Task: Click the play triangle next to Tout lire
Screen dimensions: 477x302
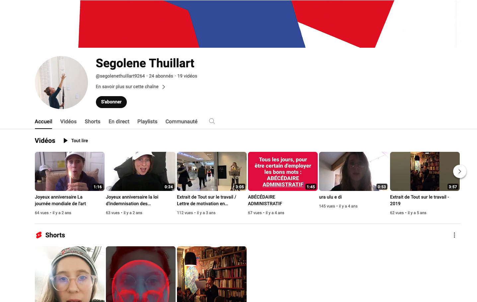Action: pos(65,141)
